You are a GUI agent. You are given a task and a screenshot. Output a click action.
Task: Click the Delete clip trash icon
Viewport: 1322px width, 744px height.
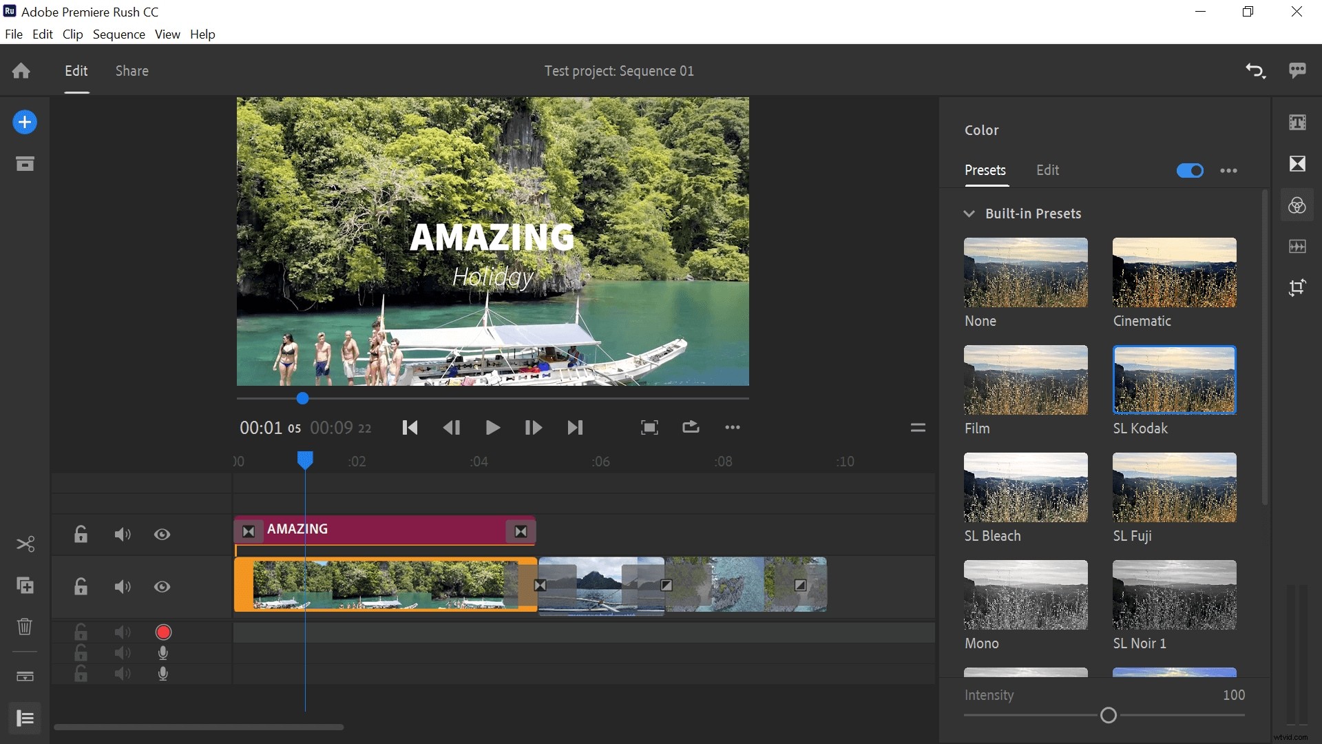25,626
